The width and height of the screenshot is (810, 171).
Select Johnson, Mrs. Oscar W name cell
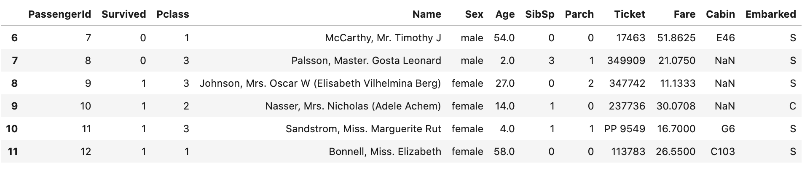320,83
